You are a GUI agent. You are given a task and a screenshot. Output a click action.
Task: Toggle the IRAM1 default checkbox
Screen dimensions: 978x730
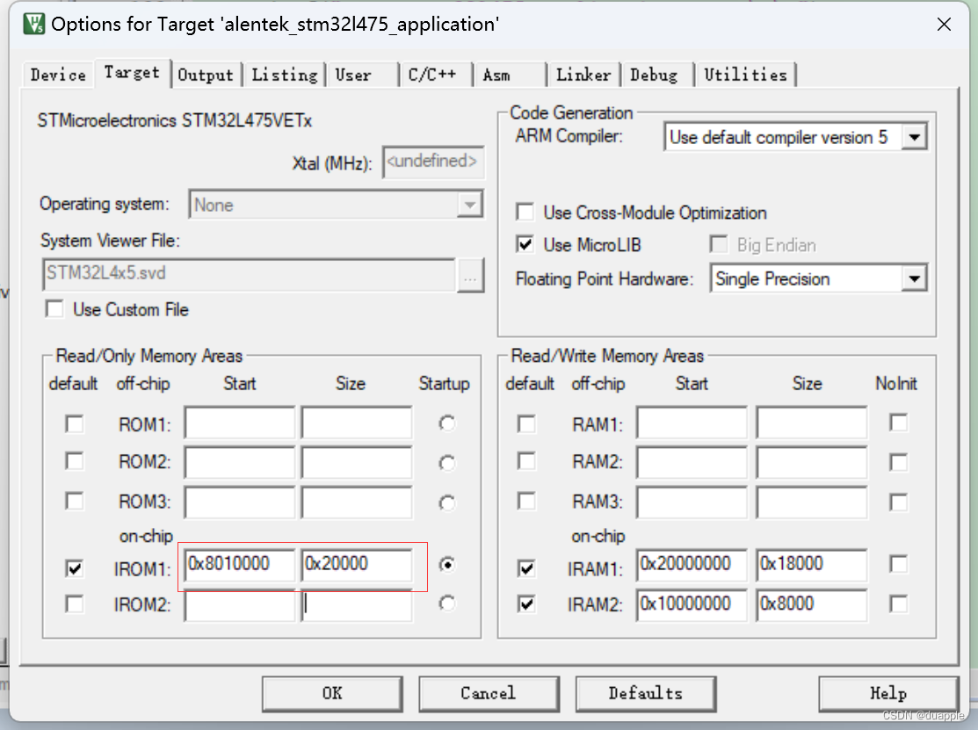526,568
